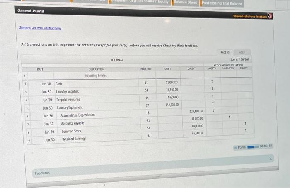Viewport: 290px width, 188px height.
Task: Click post ref 14 for Prepaid Insurance
Action: pos(147,98)
